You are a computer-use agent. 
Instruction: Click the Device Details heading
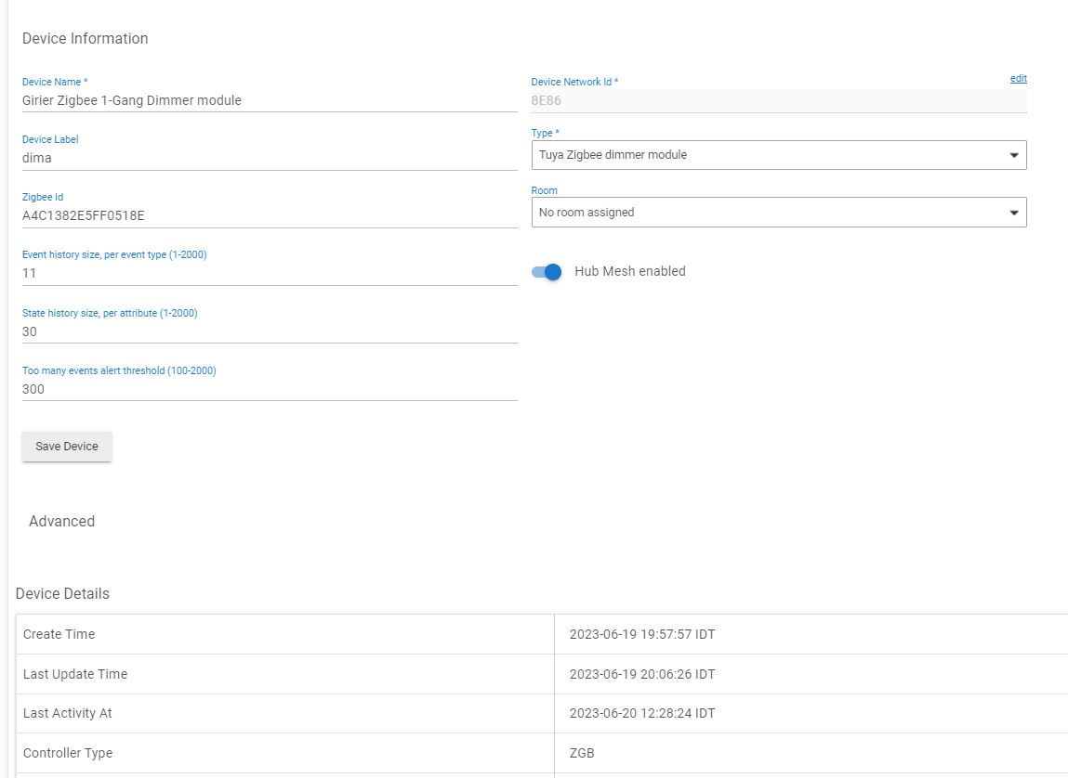click(62, 594)
